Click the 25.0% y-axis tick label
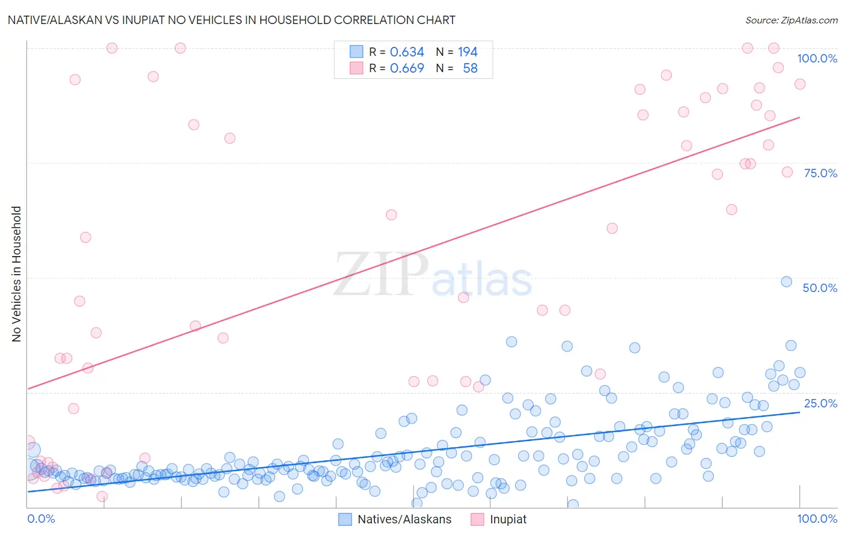This screenshot has width=845, height=536. [x=820, y=403]
